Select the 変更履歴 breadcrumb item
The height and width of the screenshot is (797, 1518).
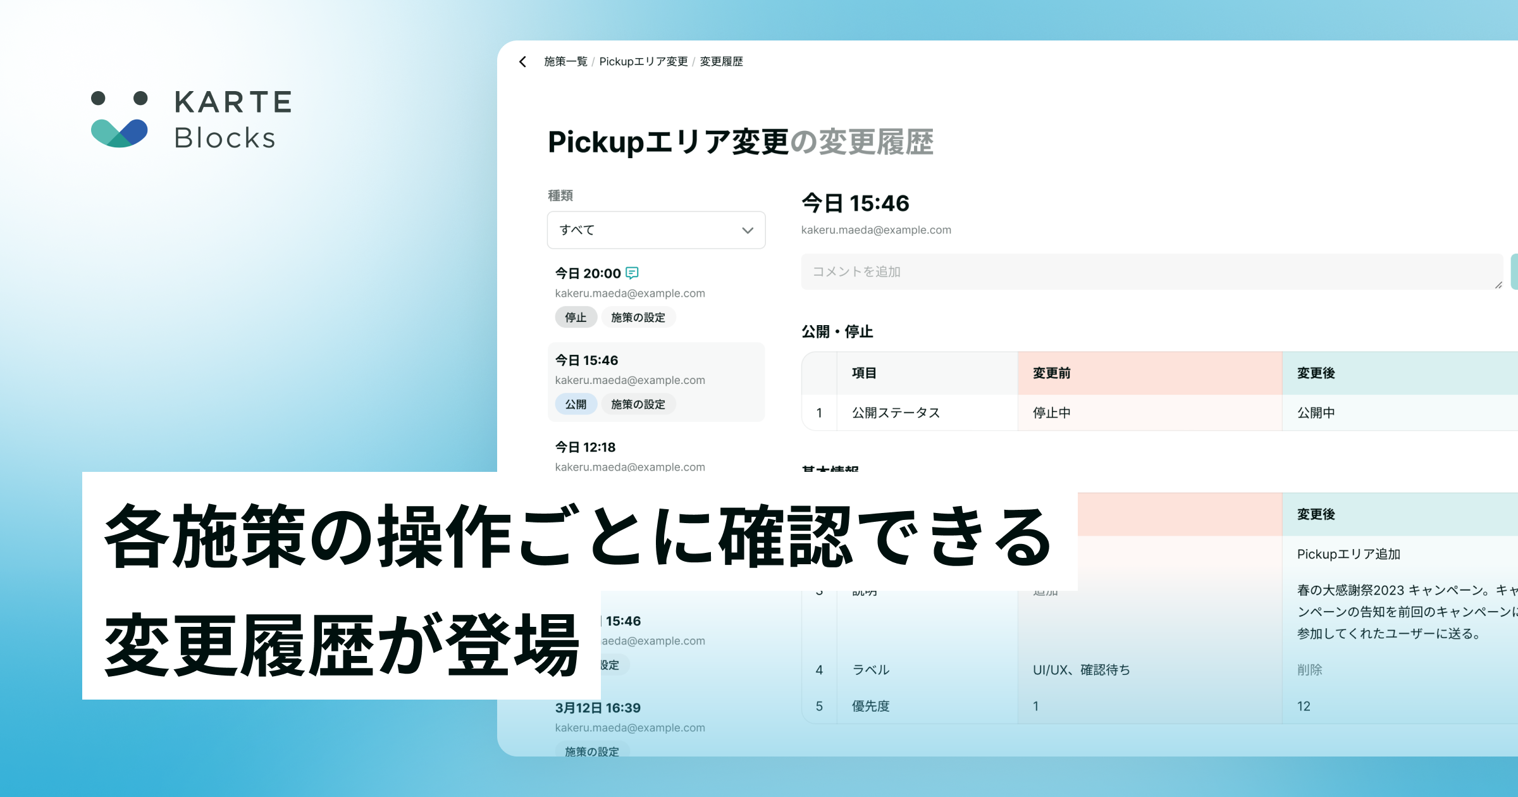(x=721, y=61)
